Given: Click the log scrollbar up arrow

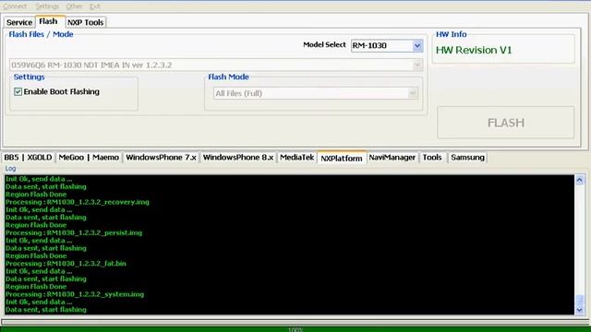Looking at the screenshot, I should [579, 180].
